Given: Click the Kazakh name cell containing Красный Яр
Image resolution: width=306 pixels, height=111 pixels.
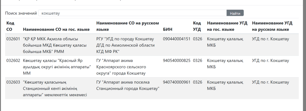Looking at the screenshot, I should point(57,67).
